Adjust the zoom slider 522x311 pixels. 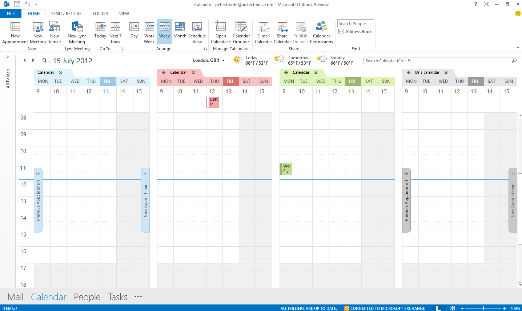pyautogui.click(x=483, y=308)
